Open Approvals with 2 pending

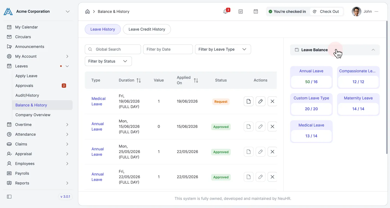coord(42,86)
